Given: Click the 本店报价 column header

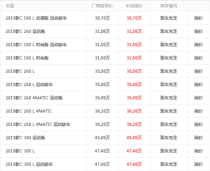Looking at the screenshot, I should pyautogui.click(x=134, y=6).
